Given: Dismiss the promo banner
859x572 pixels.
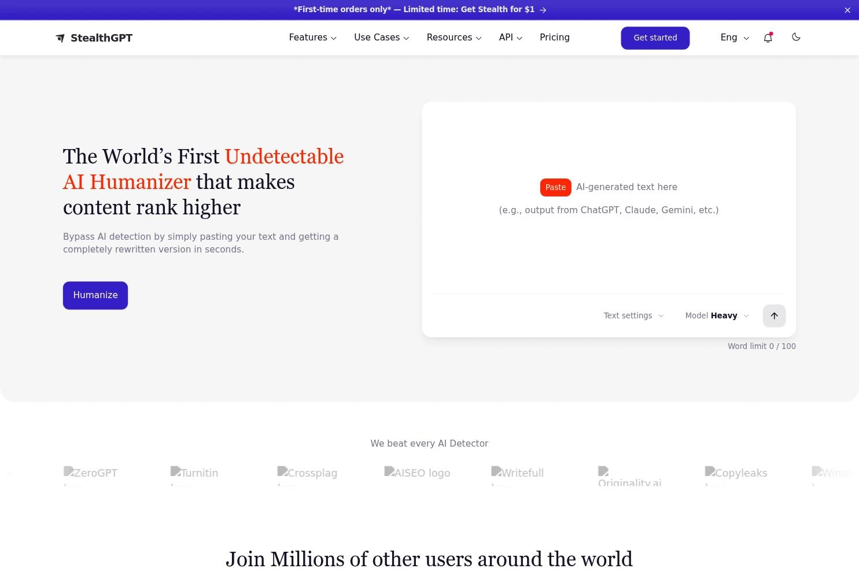Looking at the screenshot, I should pos(847,10).
